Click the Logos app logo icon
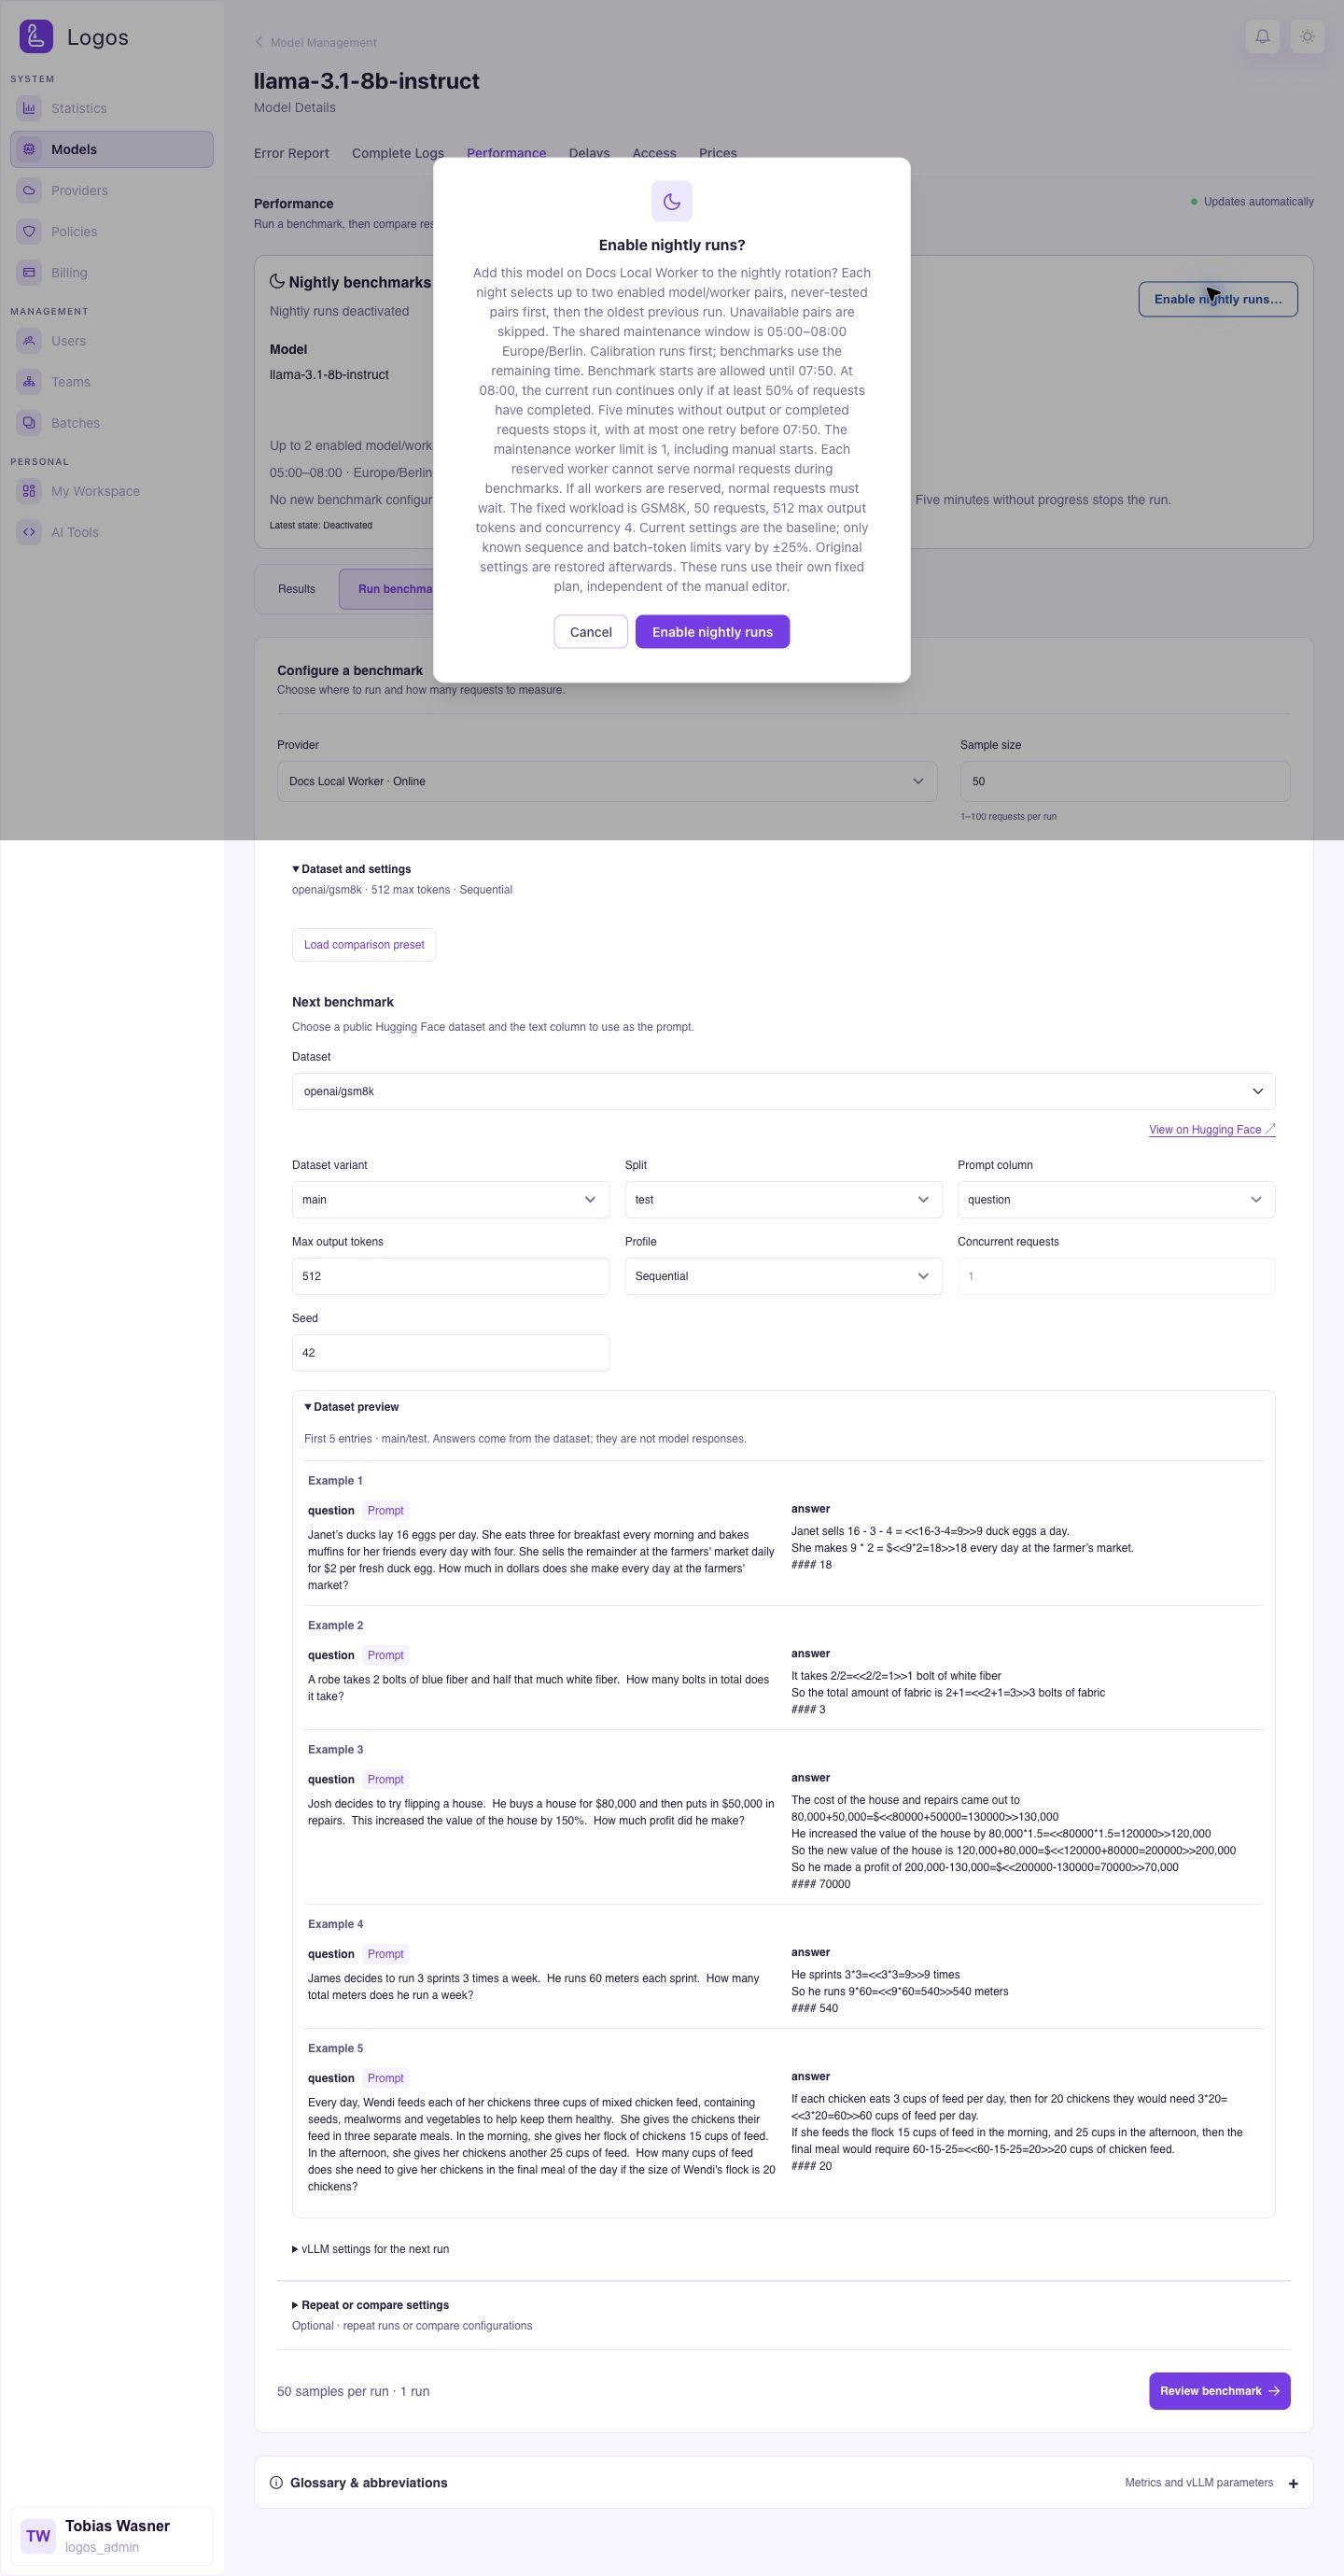1344x2576 pixels. tap(36, 37)
